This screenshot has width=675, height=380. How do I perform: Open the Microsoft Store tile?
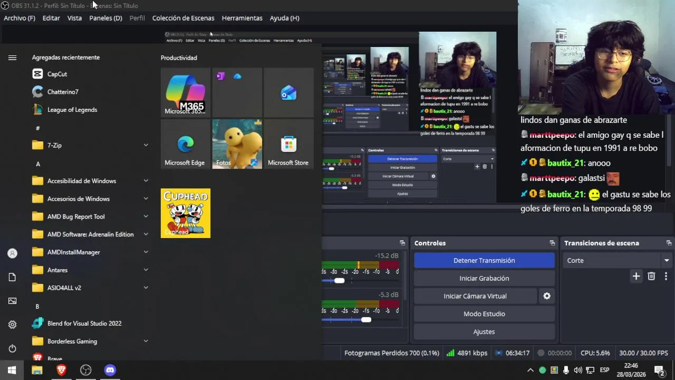click(288, 144)
